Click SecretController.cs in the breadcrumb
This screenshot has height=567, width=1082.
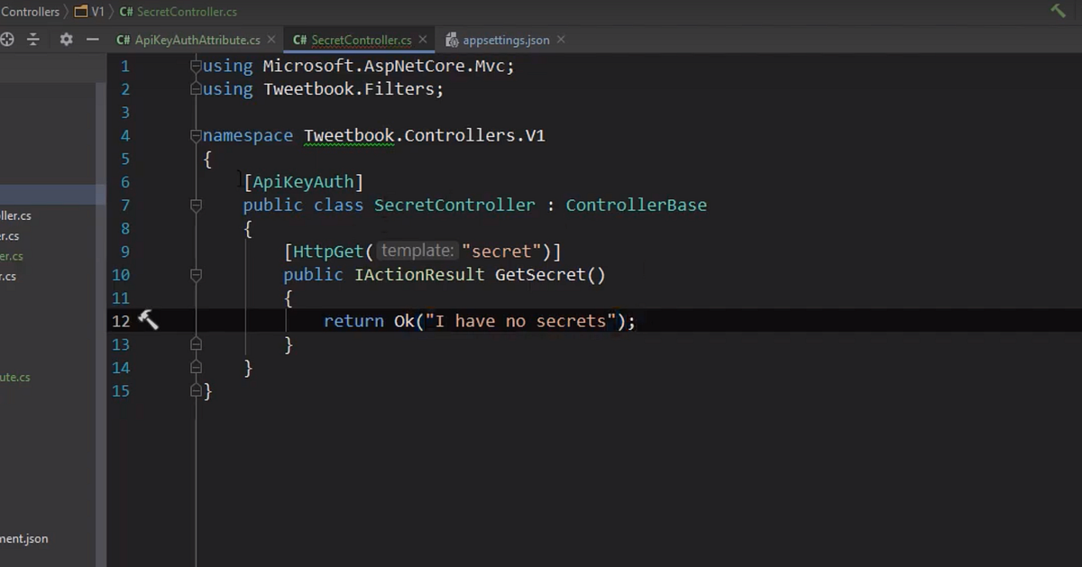(187, 12)
